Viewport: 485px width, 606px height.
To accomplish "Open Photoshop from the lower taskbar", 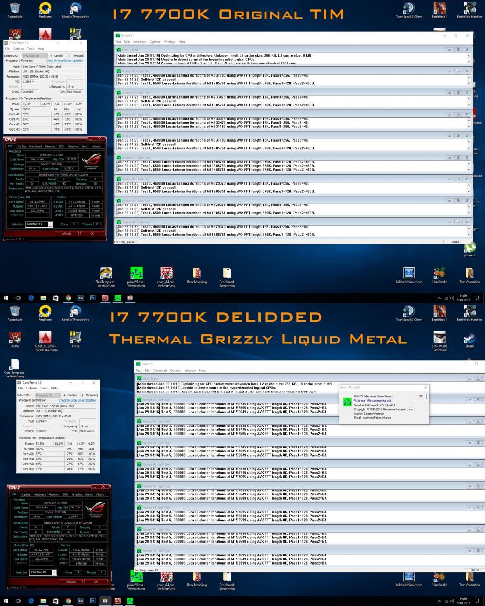I will [x=93, y=601].
